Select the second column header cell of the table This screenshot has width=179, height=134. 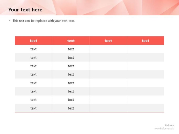click(71, 41)
